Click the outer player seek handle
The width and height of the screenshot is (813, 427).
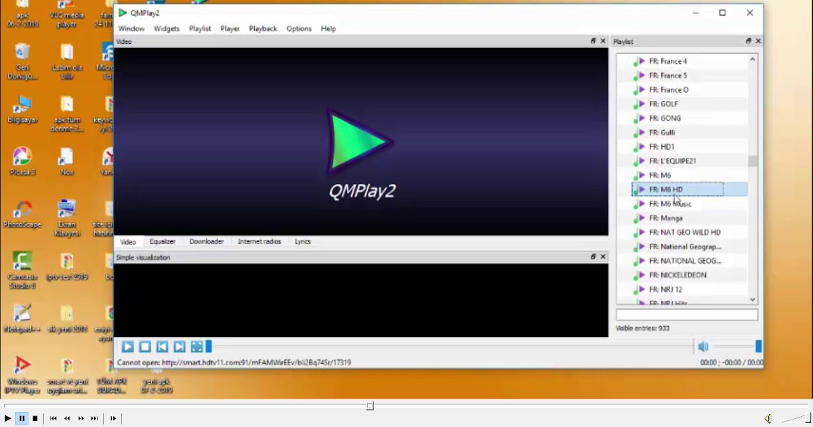[370, 406]
